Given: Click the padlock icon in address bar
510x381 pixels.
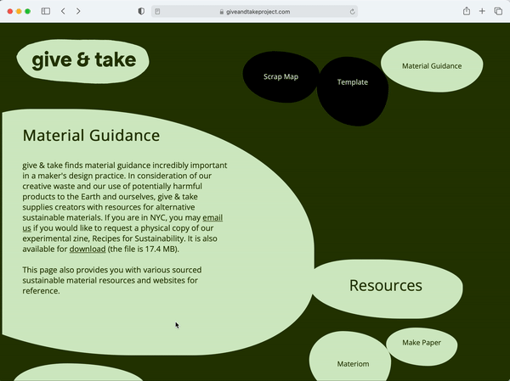Looking at the screenshot, I should pos(222,12).
